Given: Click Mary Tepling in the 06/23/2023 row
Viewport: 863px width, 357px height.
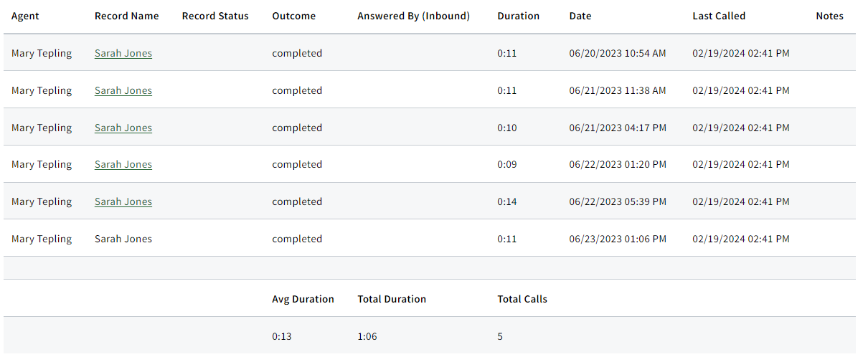Looking at the screenshot, I should click(x=42, y=239).
